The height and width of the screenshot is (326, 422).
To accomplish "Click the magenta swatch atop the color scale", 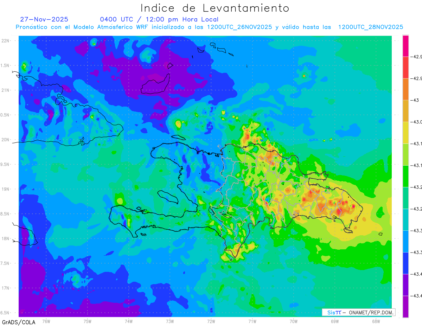I will coord(405,46).
